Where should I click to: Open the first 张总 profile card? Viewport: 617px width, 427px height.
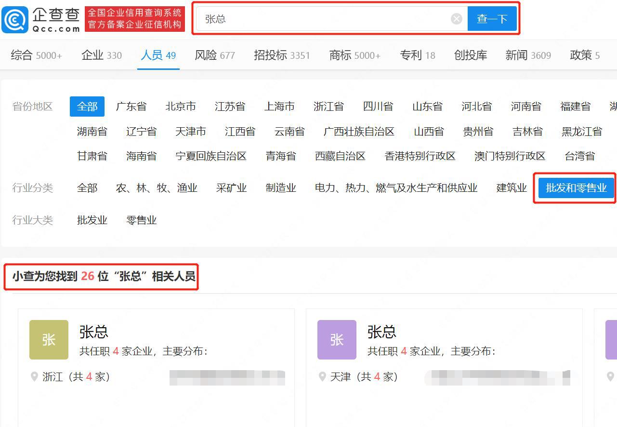pyautogui.click(x=94, y=332)
